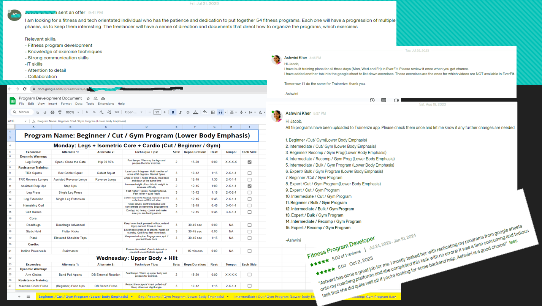The height and width of the screenshot is (306, 542).
Task: Click the print icon in Sheets toolbar
Action: (x=52, y=112)
